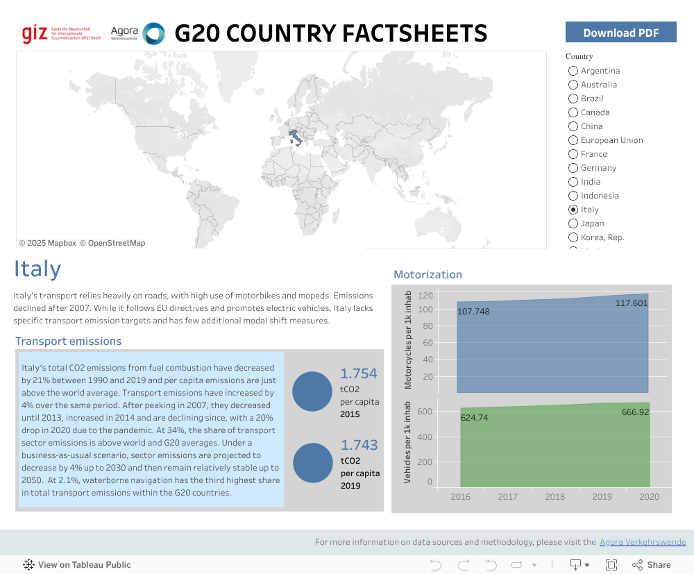
Task: Click the highlighted Italy shape on map
Action: coord(295,137)
